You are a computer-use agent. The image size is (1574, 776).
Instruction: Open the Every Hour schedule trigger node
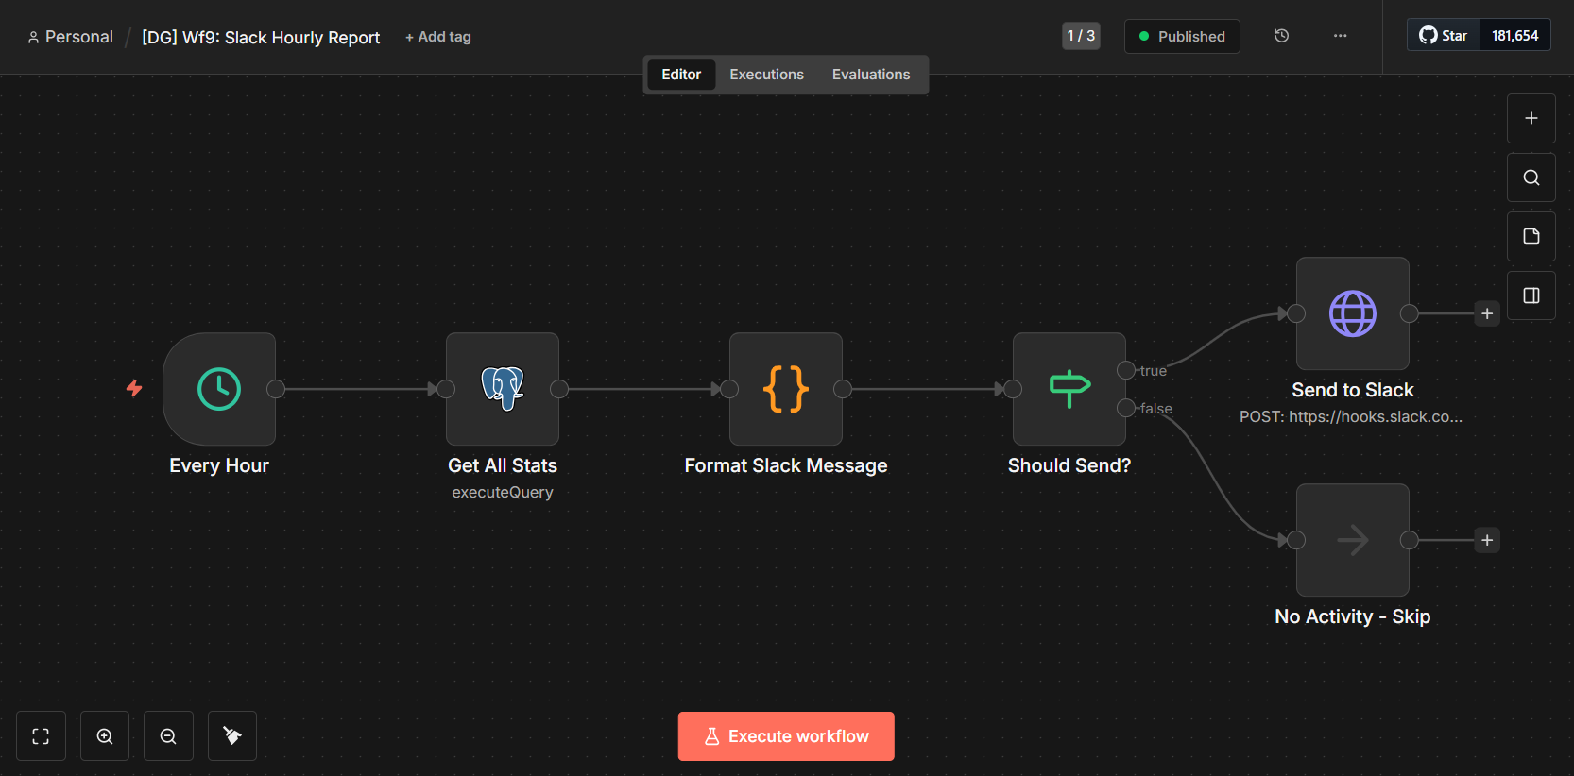click(219, 389)
